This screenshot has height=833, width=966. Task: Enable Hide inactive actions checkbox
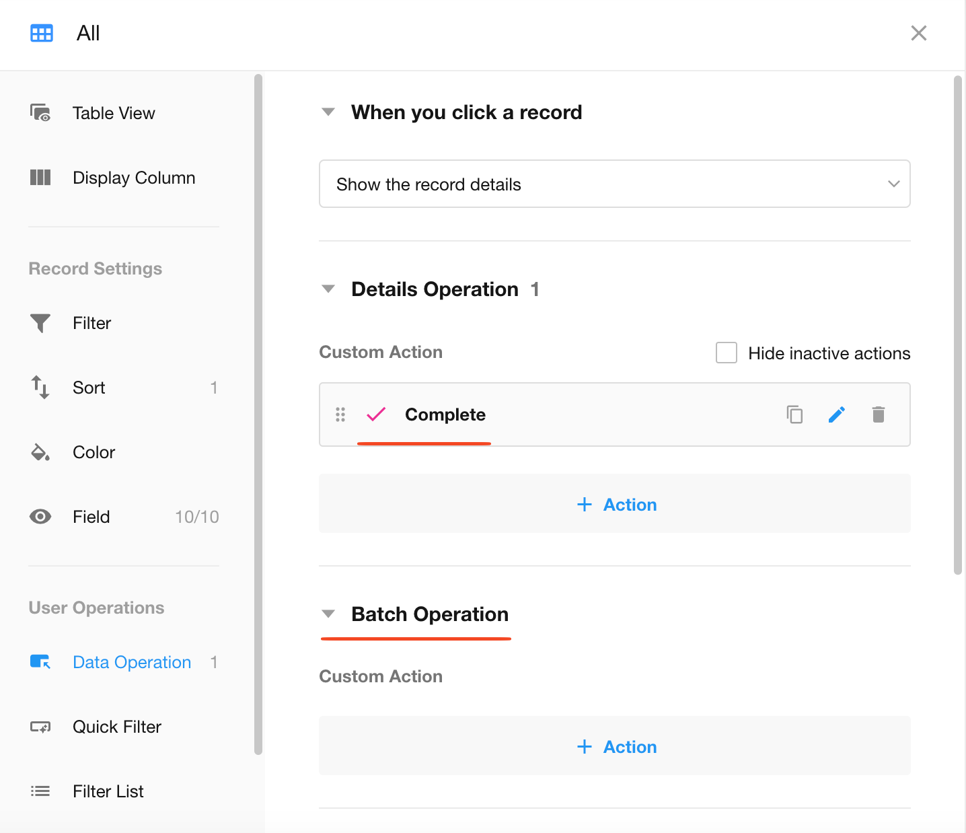click(x=727, y=353)
